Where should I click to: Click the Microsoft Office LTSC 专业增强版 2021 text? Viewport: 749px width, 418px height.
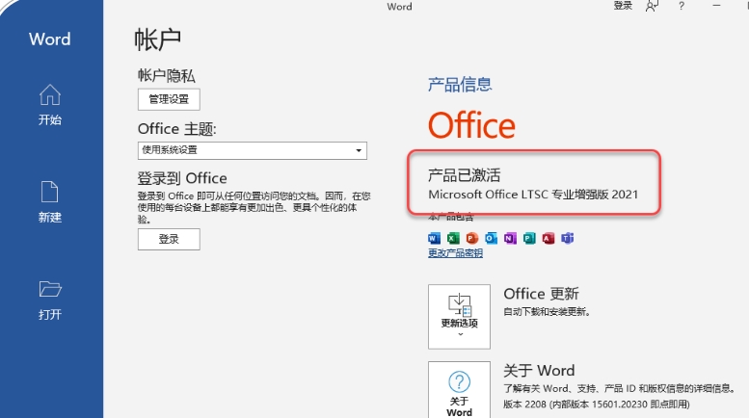pos(533,195)
